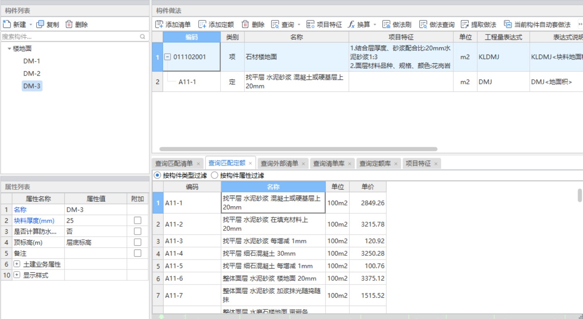The width and height of the screenshot is (583, 319).
Task: Close the 查询匹配定额 tab
Action: pyautogui.click(x=250, y=163)
